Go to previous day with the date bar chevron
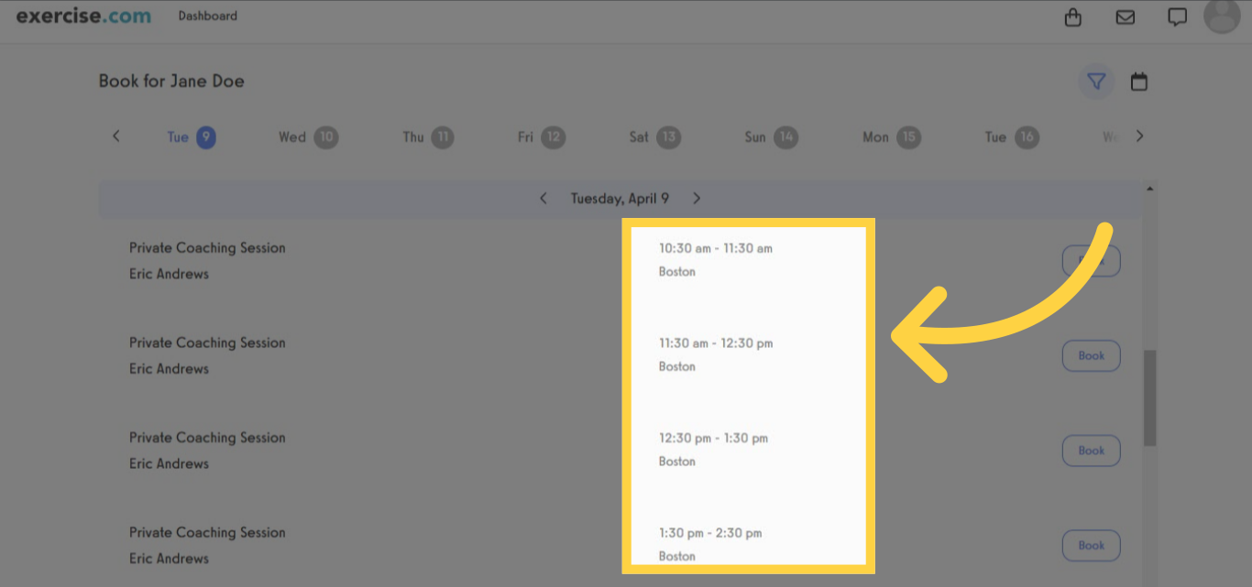The image size is (1252, 587). coord(543,198)
